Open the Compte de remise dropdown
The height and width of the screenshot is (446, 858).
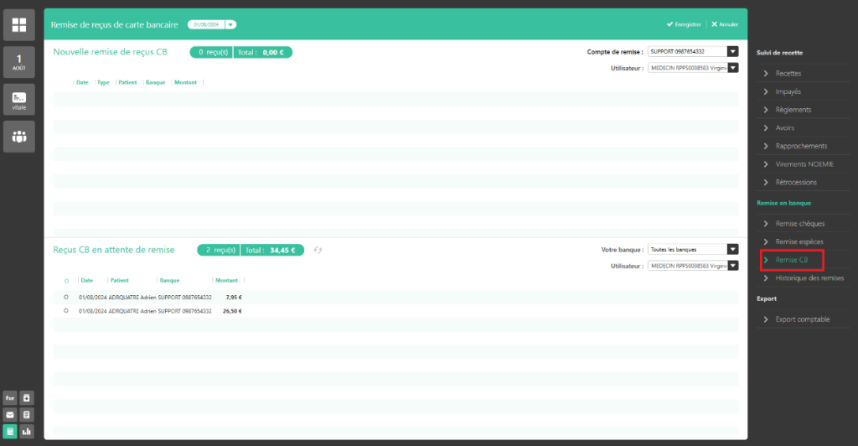click(x=732, y=51)
